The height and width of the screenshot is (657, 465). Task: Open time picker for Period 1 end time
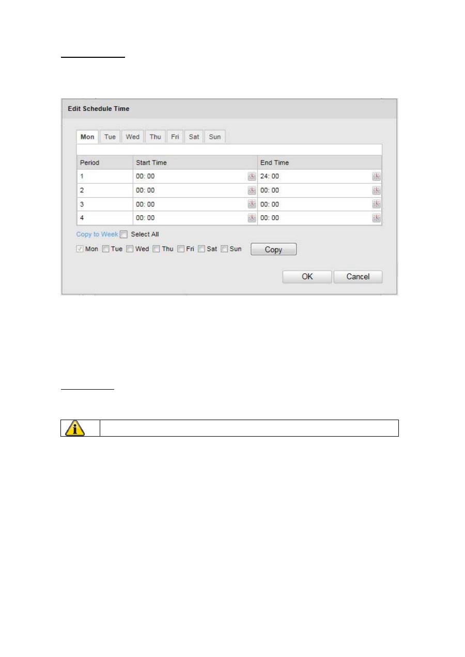(376, 177)
